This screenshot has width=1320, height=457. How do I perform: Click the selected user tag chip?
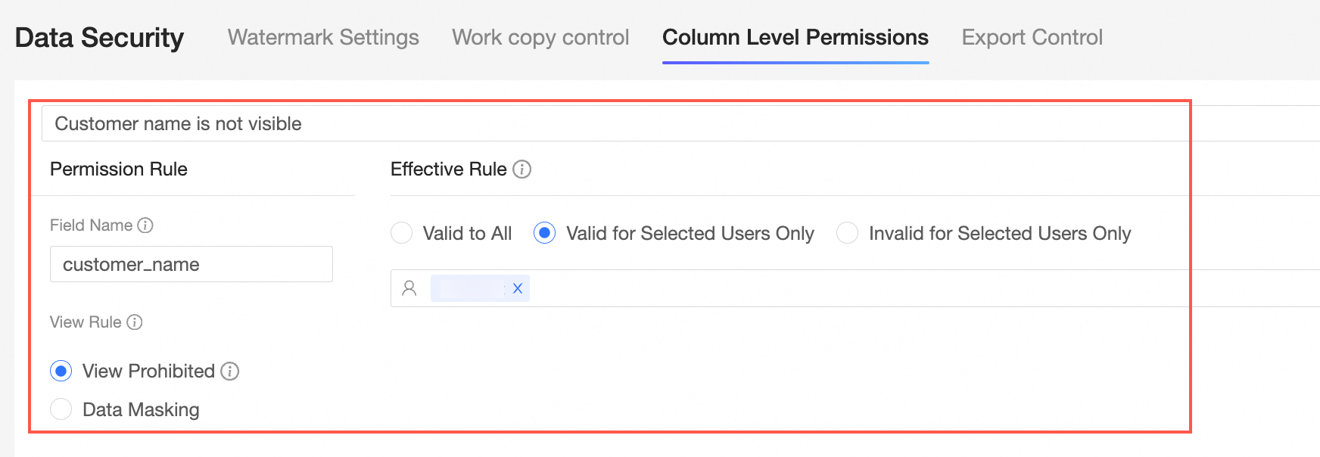(x=469, y=288)
